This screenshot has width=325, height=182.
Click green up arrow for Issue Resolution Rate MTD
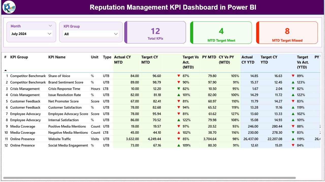[179, 95]
